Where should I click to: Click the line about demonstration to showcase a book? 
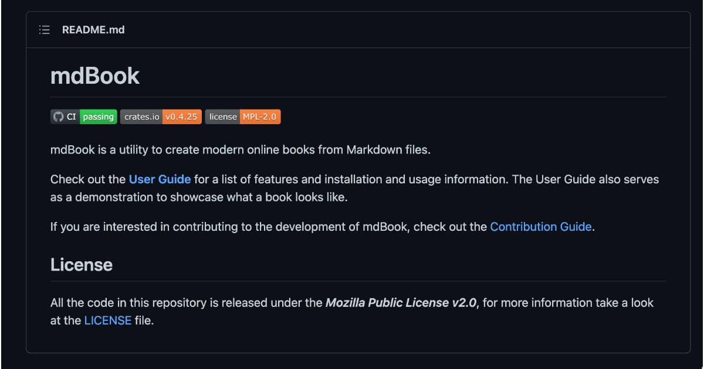coord(199,197)
